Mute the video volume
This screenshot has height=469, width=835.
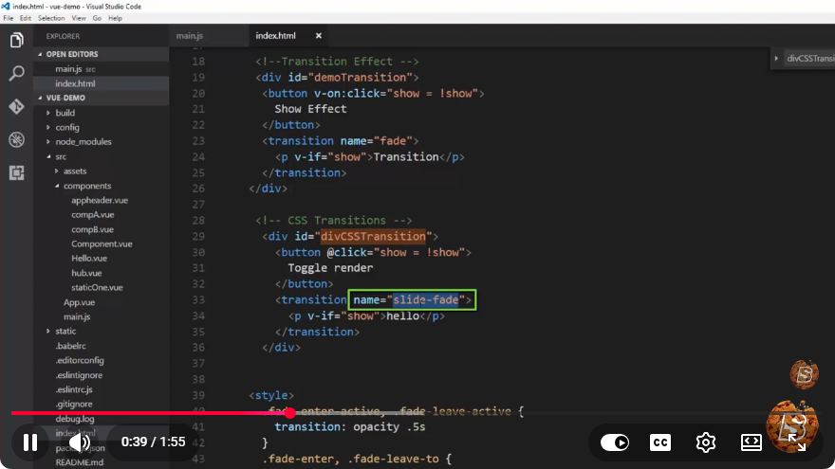80,442
